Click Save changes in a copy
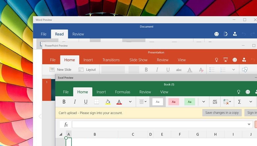257x146 pixels. tap(222, 113)
